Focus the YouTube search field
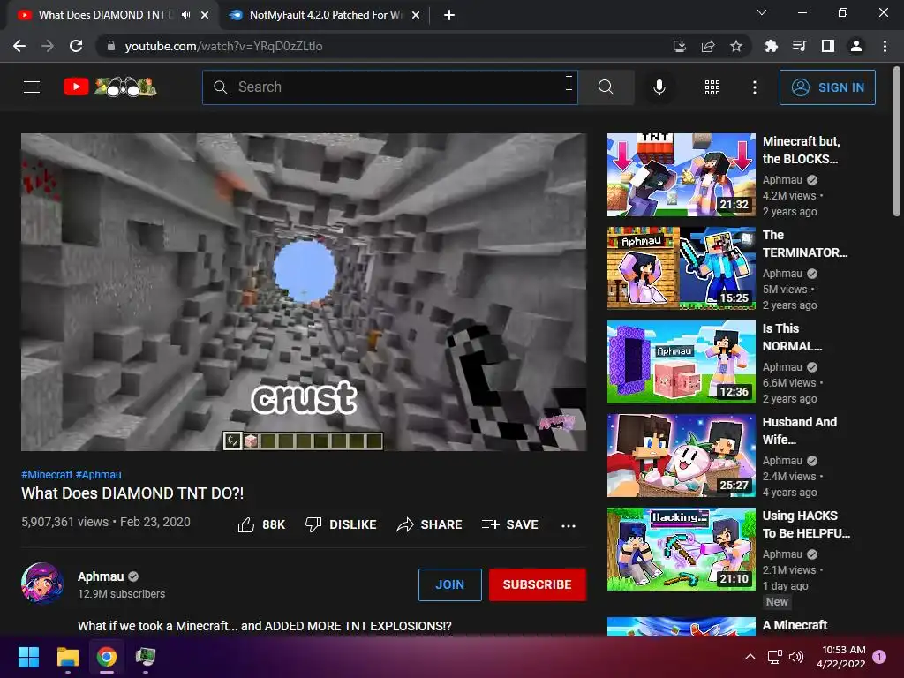Image resolution: width=904 pixels, height=678 pixels. pyautogui.click(x=390, y=87)
